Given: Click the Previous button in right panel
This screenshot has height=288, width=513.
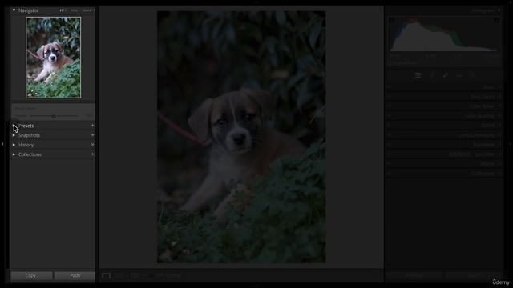Looking at the screenshot, I should [x=414, y=275].
